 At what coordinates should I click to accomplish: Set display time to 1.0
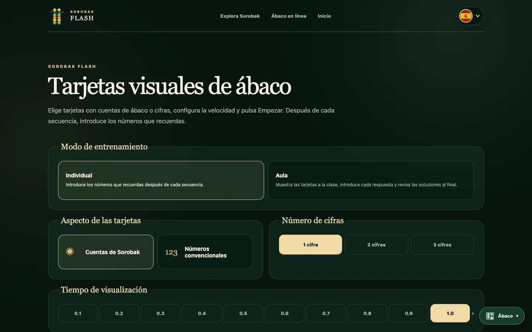coord(450,313)
